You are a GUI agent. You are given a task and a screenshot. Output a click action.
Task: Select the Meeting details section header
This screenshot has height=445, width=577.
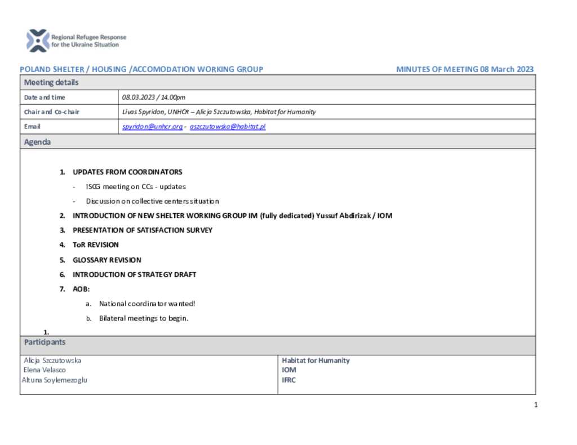(x=278, y=82)
